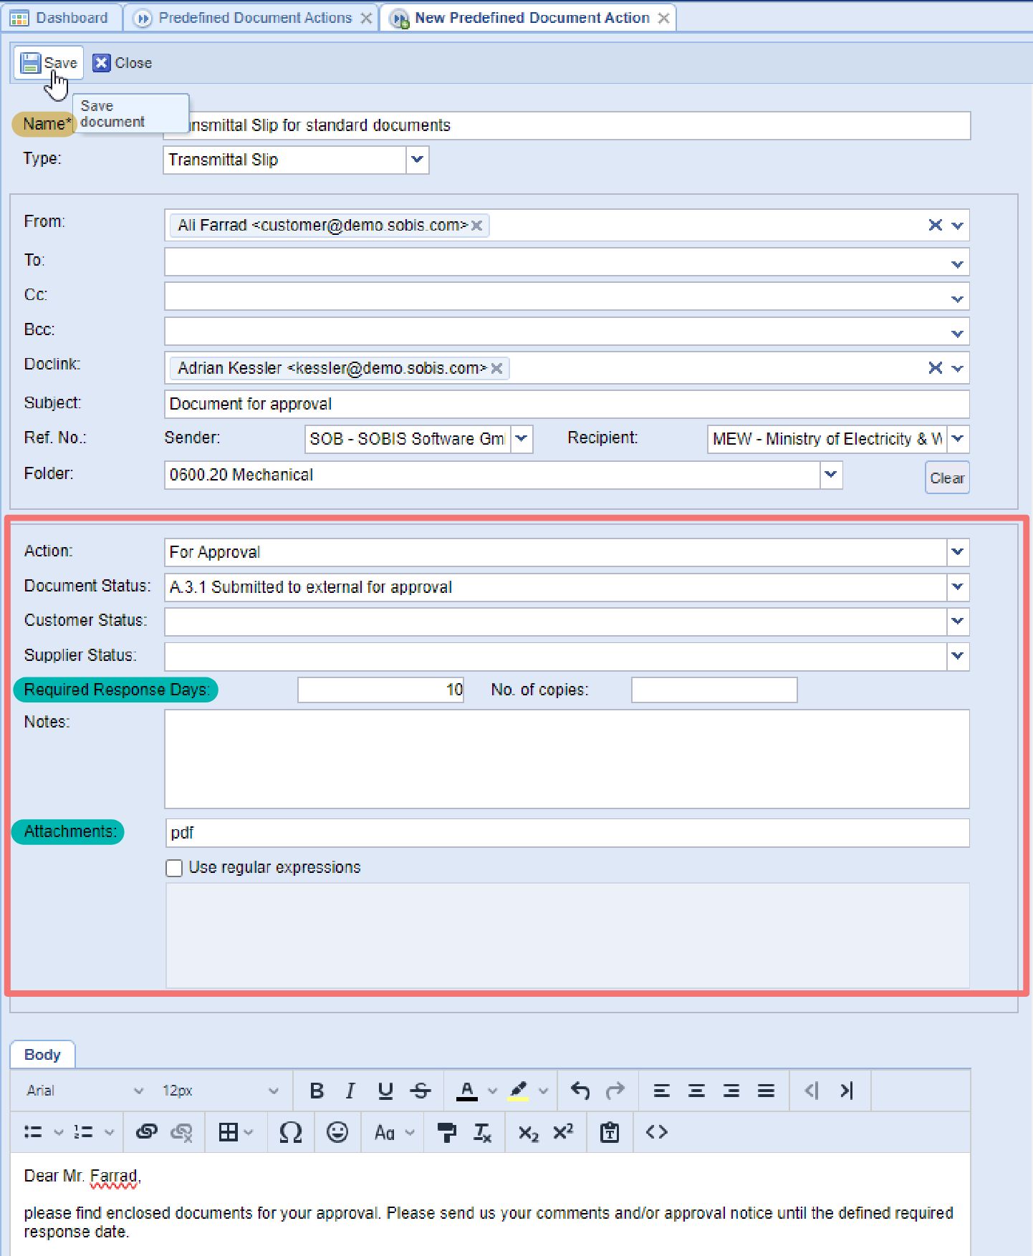Viewport: 1033px width, 1256px height.
Task: Apply text color
Action: tap(467, 1091)
